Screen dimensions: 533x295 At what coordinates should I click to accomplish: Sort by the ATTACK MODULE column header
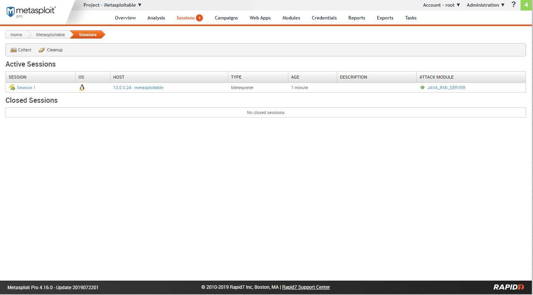point(471,77)
